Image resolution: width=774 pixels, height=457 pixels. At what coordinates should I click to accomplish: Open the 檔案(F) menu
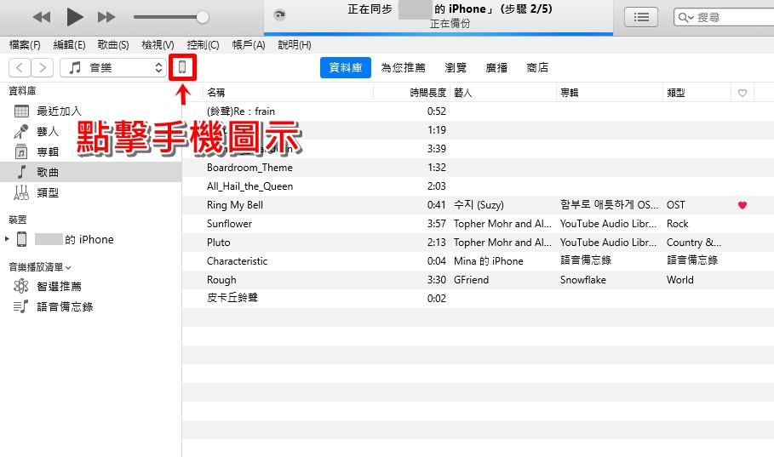(25, 45)
